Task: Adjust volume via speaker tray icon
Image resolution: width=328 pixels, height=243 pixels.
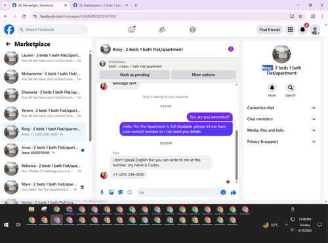Action: (293, 229)
